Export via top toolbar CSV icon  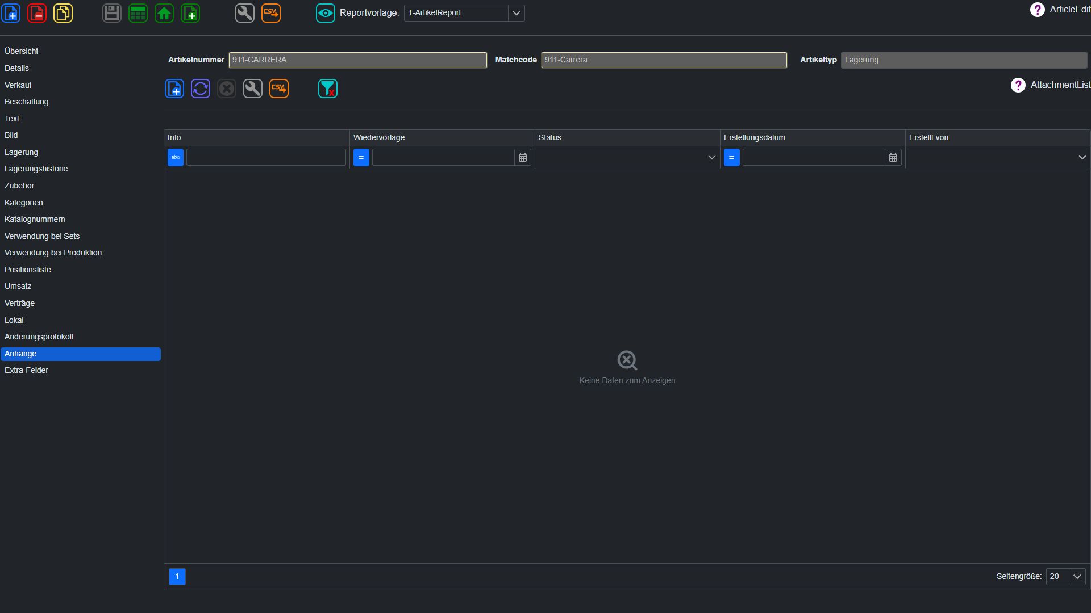pyautogui.click(x=271, y=12)
